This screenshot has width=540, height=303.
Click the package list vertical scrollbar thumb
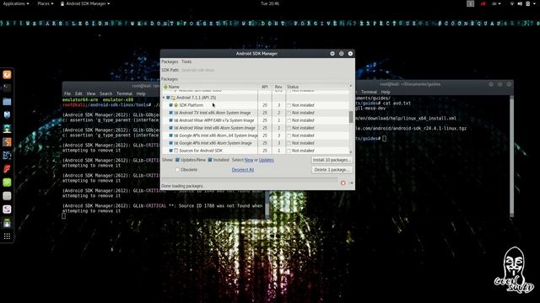351,117
